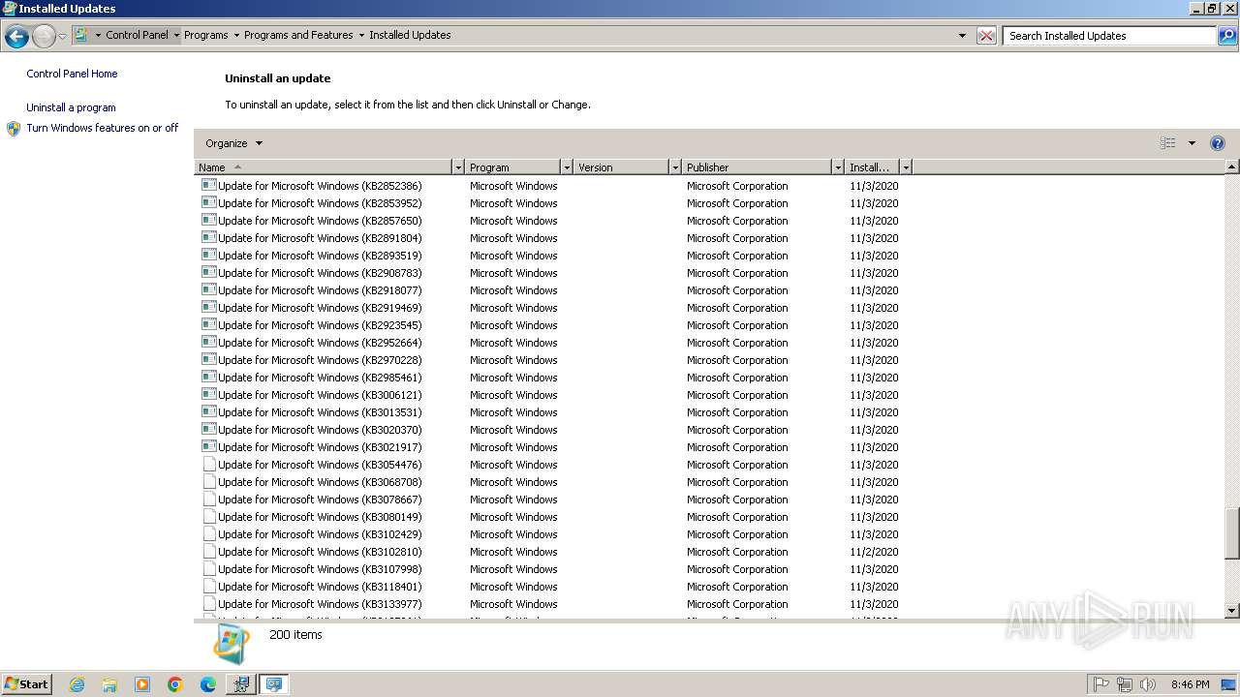Select update KB2918077
The image size is (1240, 697).
(320, 290)
